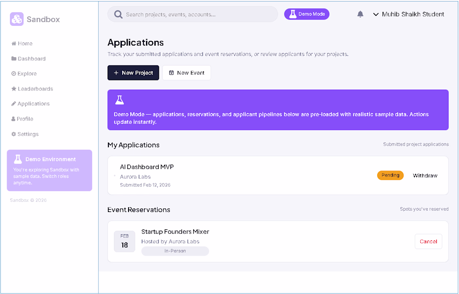Screen dimensions: 459x294
Task: Click the Hosted by Aurora Labs text
Action: coord(170,241)
